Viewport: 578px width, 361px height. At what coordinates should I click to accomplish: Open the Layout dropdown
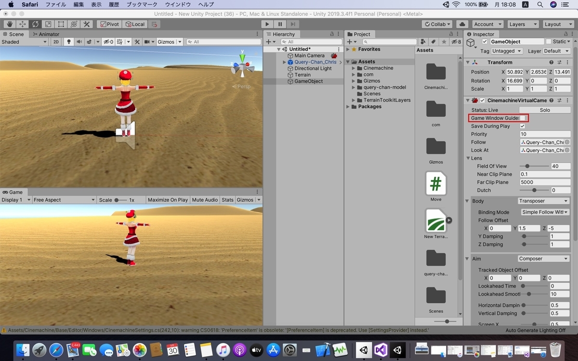pos(557,24)
